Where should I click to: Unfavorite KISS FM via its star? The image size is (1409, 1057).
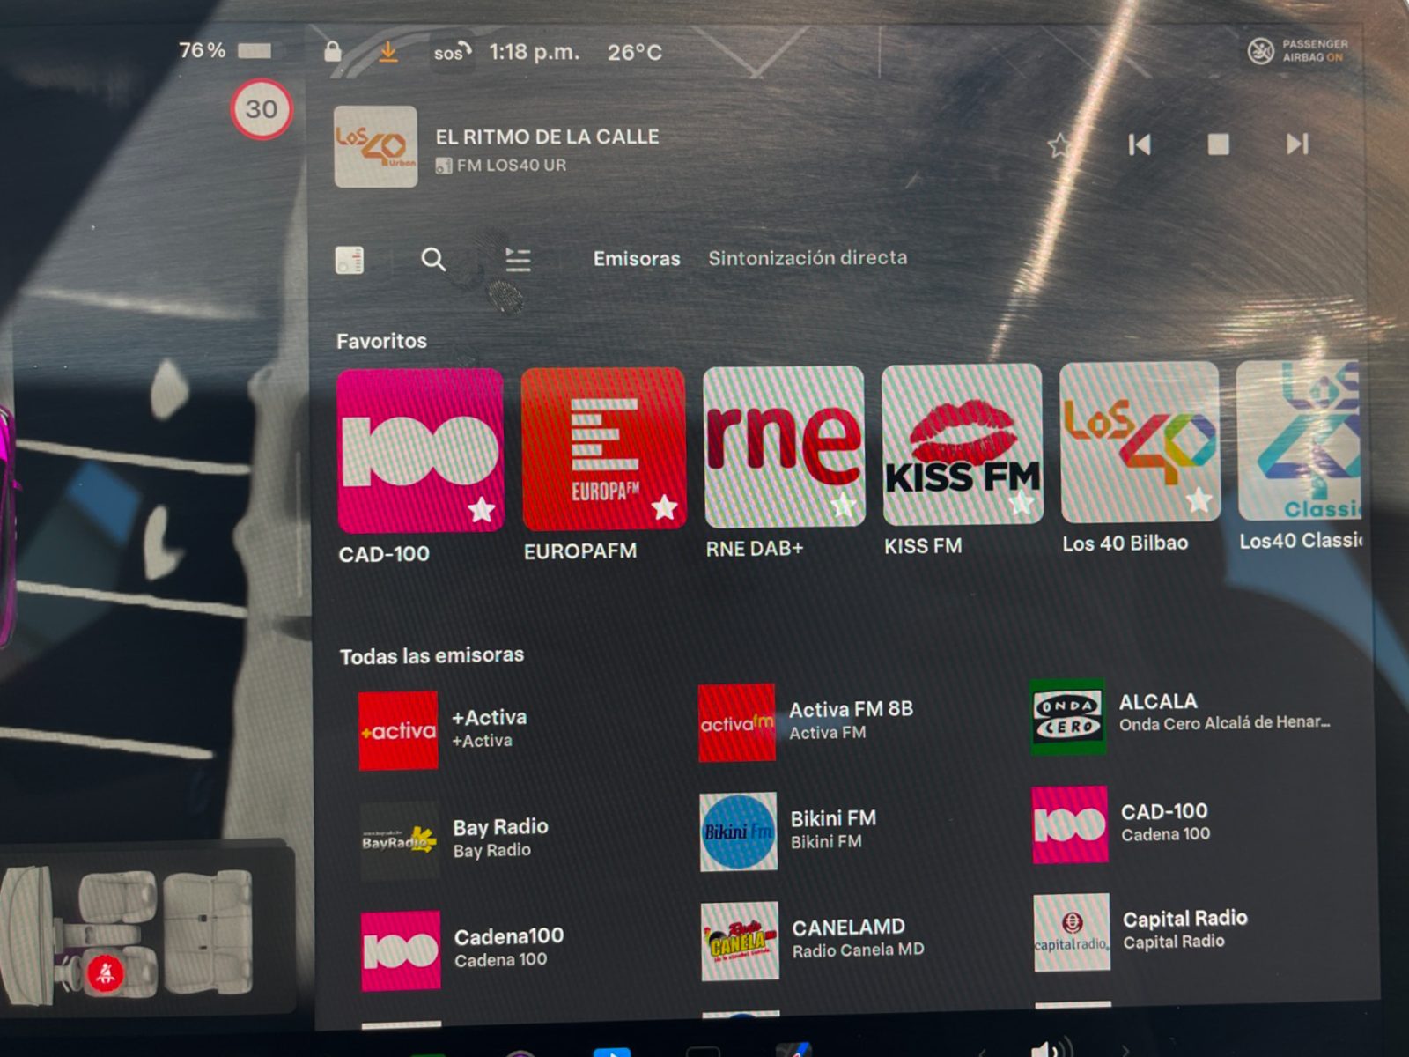(1022, 503)
